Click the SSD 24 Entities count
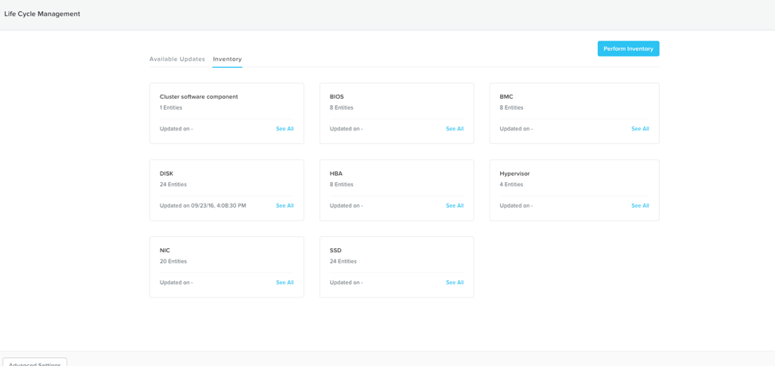The width and height of the screenshot is (775, 366). 343,261
